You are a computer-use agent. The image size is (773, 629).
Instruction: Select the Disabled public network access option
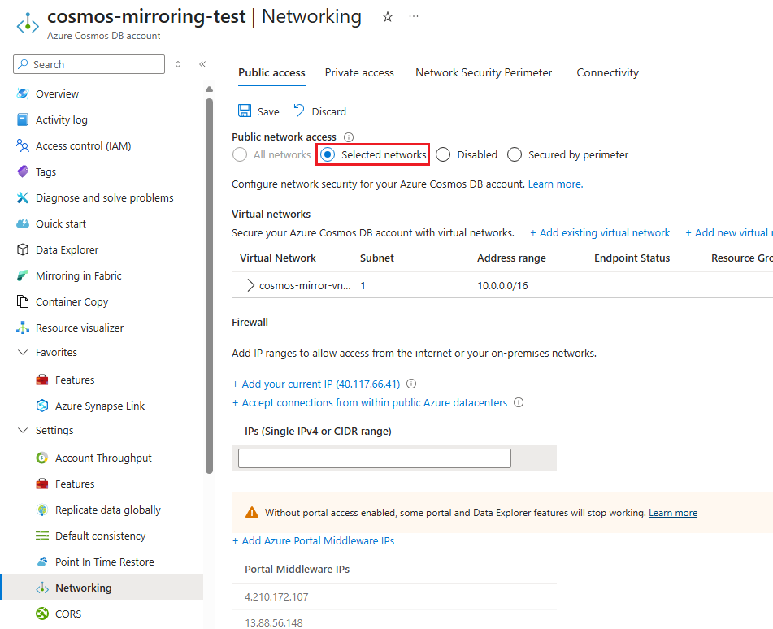(x=442, y=154)
